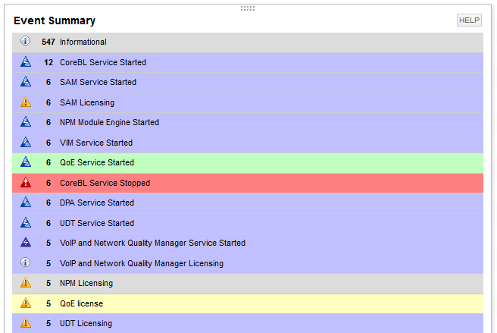Viewport: 497px width, 333px height.
Task: Click the VoIP Licensing info icon
Action: click(25, 262)
